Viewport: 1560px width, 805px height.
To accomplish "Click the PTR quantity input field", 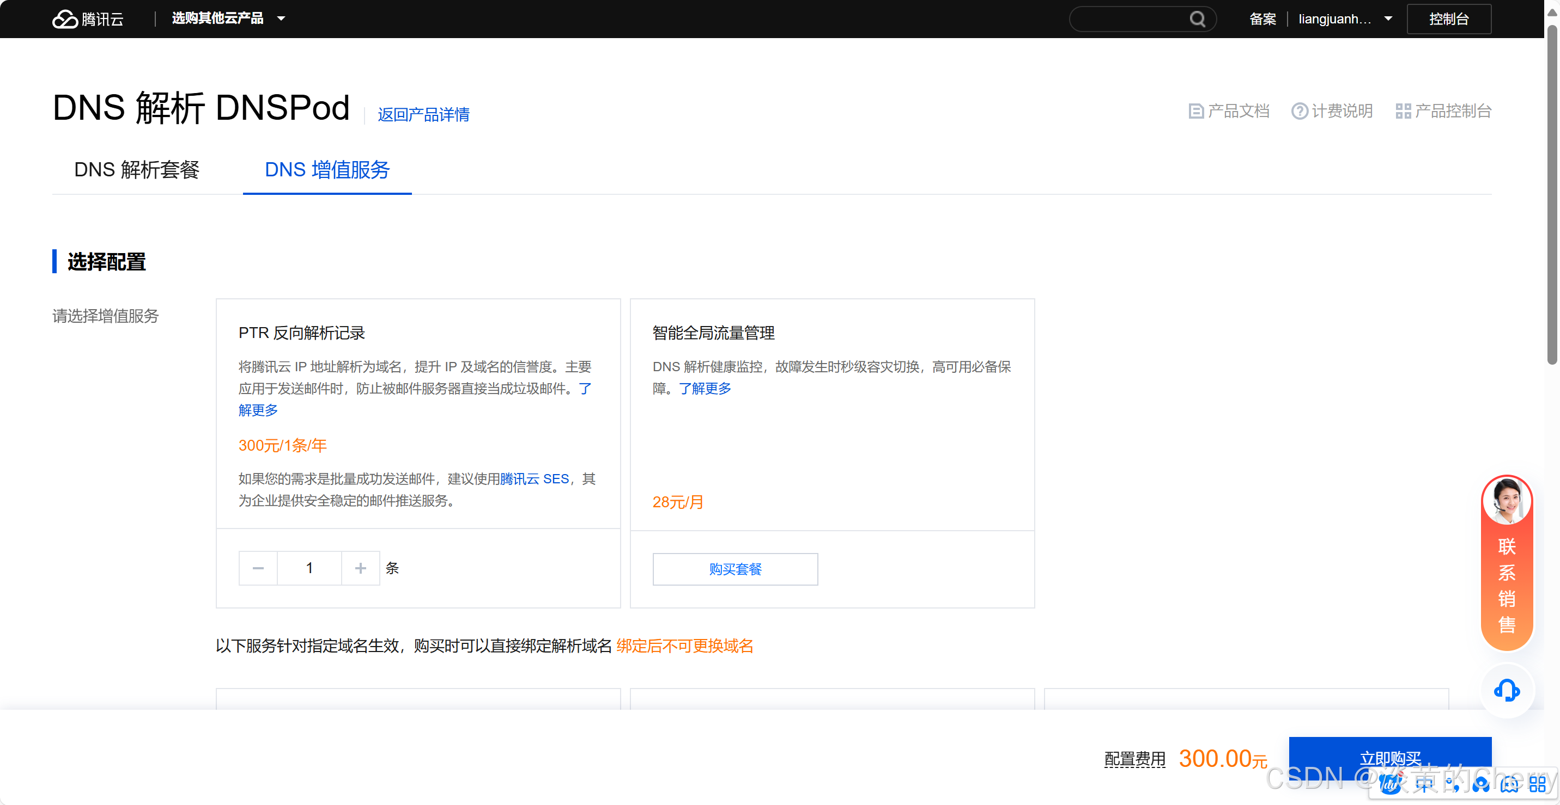I will click(309, 568).
